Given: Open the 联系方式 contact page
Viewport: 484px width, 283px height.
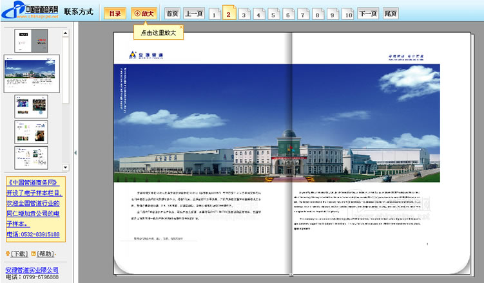Looking at the screenshot, I should pos(79,12).
